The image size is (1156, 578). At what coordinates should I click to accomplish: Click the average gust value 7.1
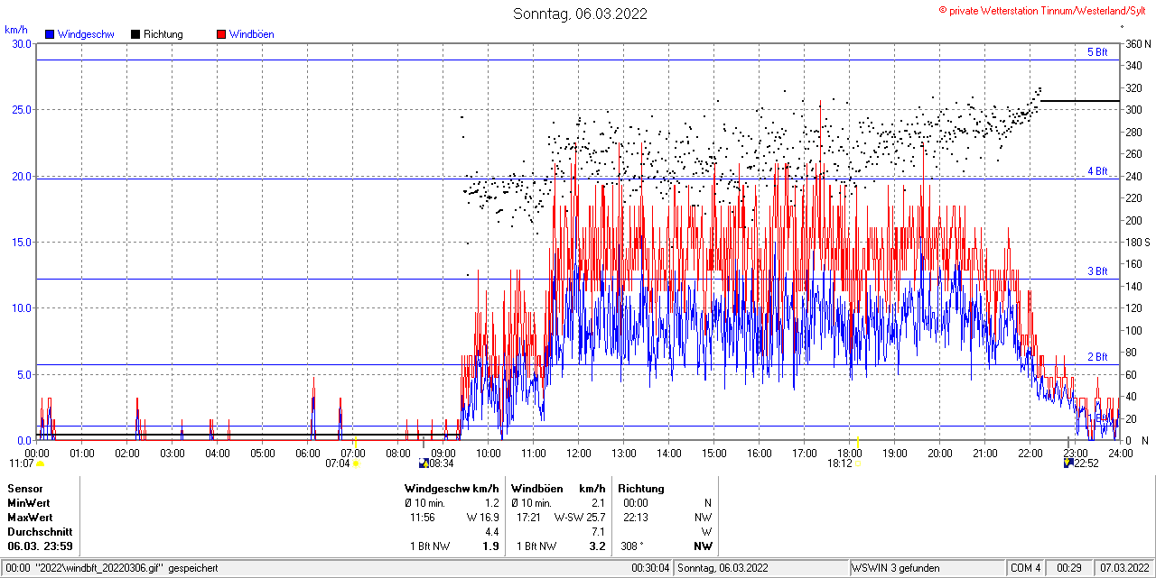pos(598,532)
